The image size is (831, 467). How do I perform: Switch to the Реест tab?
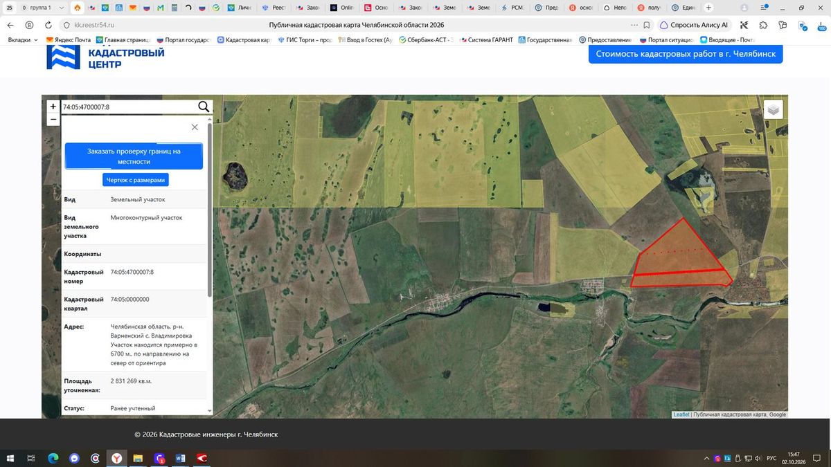point(274,8)
